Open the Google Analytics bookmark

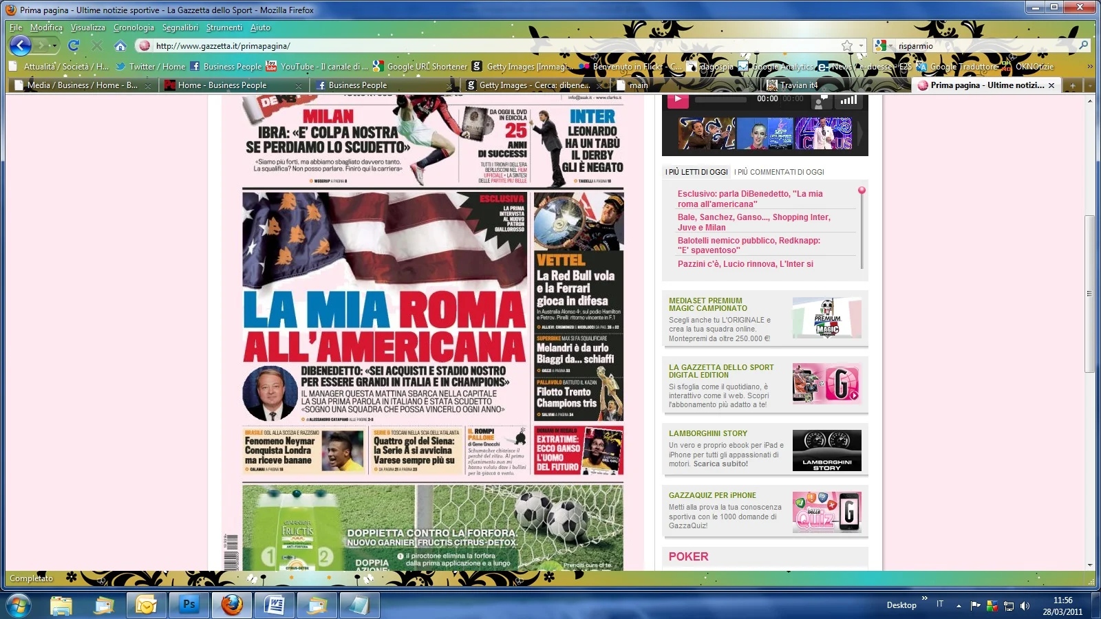point(776,67)
